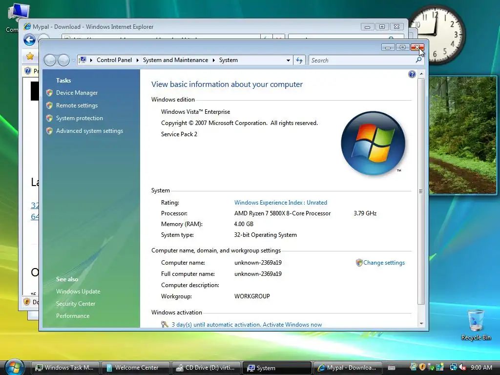
Task: Open Device Manager from Tasks pane
Action: 77,93
